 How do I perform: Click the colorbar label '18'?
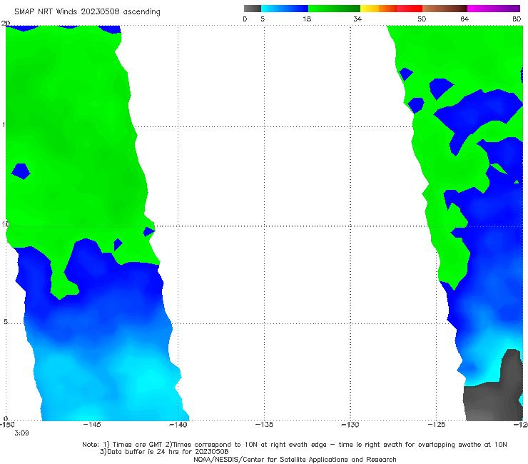click(307, 19)
